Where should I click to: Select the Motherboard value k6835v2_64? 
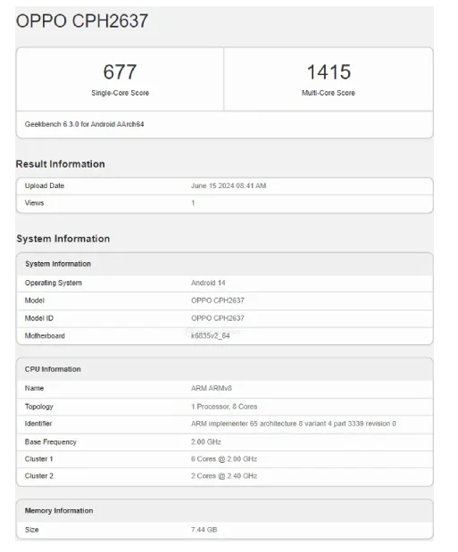[x=210, y=336]
